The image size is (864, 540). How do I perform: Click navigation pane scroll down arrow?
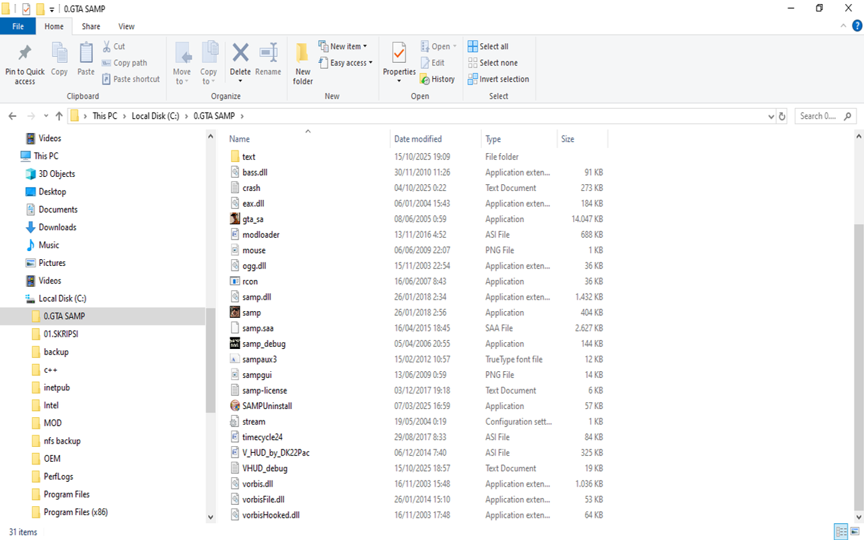(x=210, y=516)
